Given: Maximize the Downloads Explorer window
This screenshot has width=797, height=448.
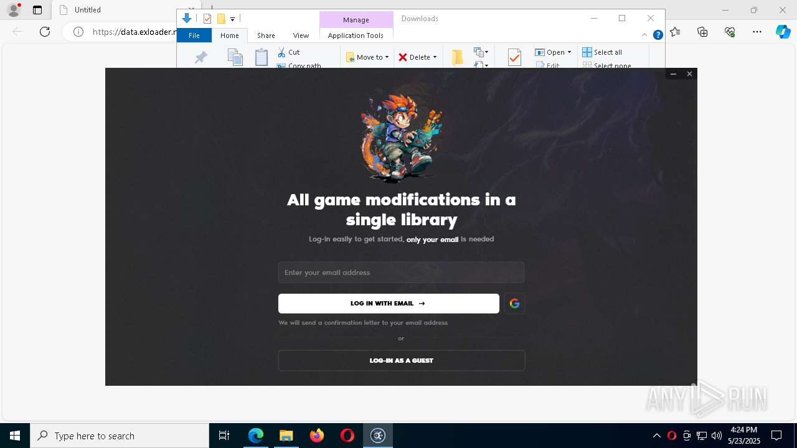Looking at the screenshot, I should (x=622, y=19).
